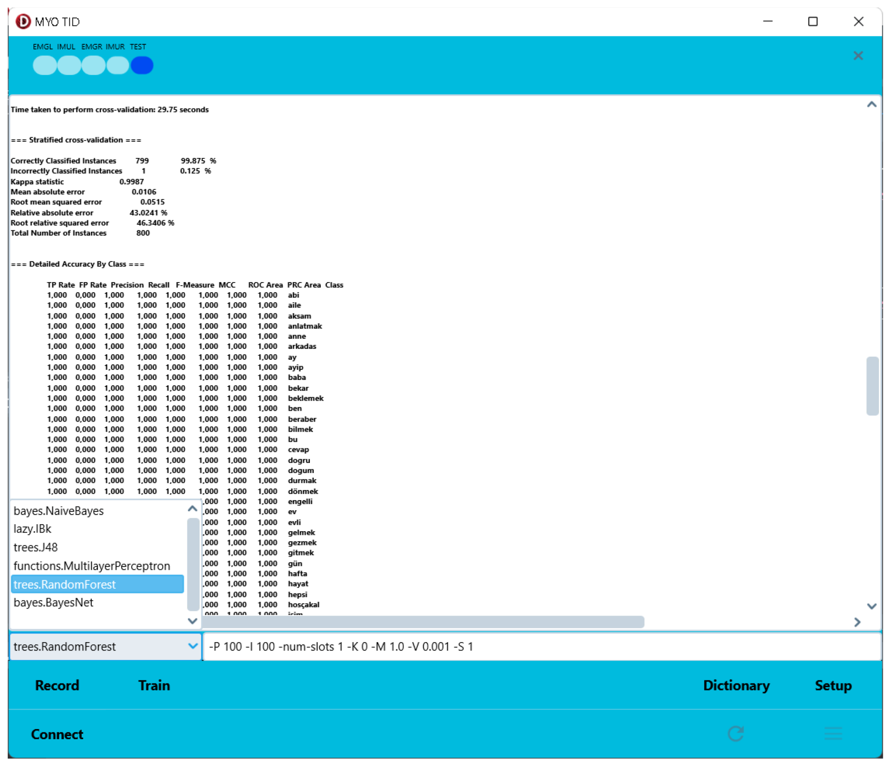Click the Connect button
This screenshot has height=766, width=889.
tap(57, 734)
